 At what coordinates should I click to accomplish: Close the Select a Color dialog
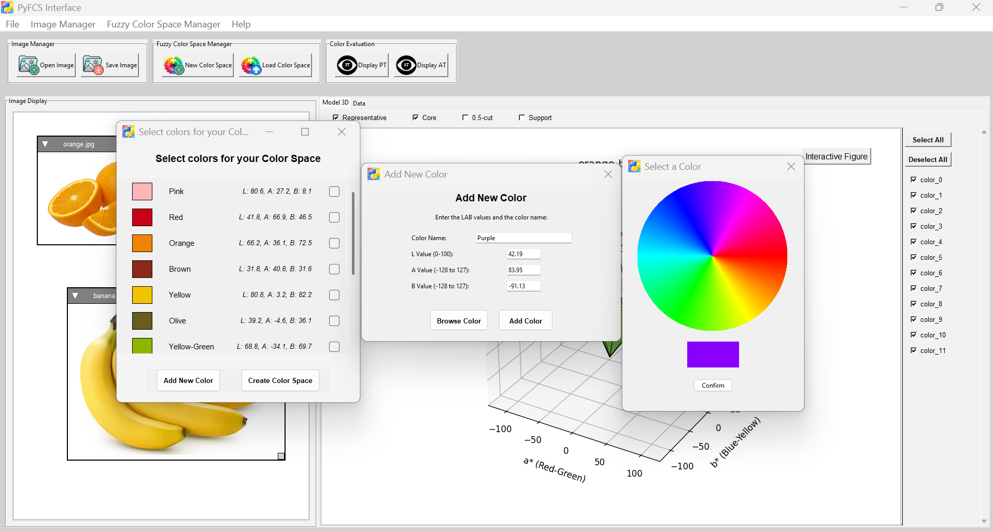791,166
